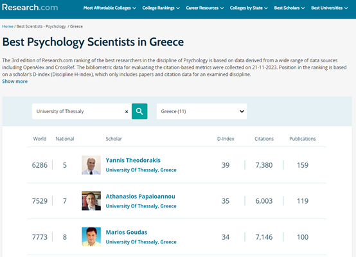356x257 pixels.
Task: Expand Best Scholars menu
Action: pos(289,8)
